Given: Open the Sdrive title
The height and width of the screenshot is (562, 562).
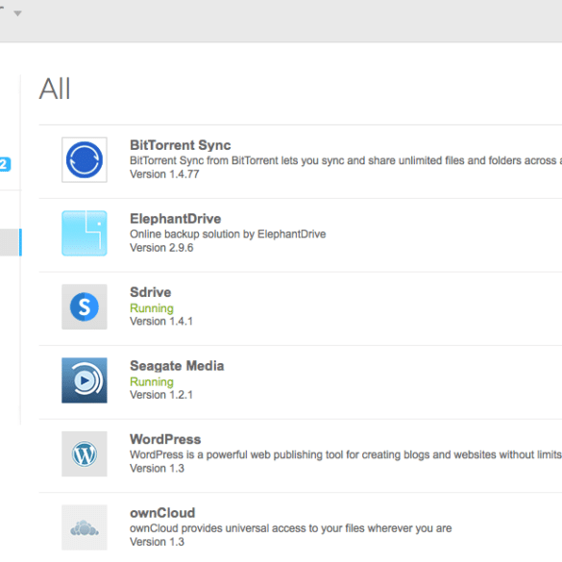Looking at the screenshot, I should 151,292.
